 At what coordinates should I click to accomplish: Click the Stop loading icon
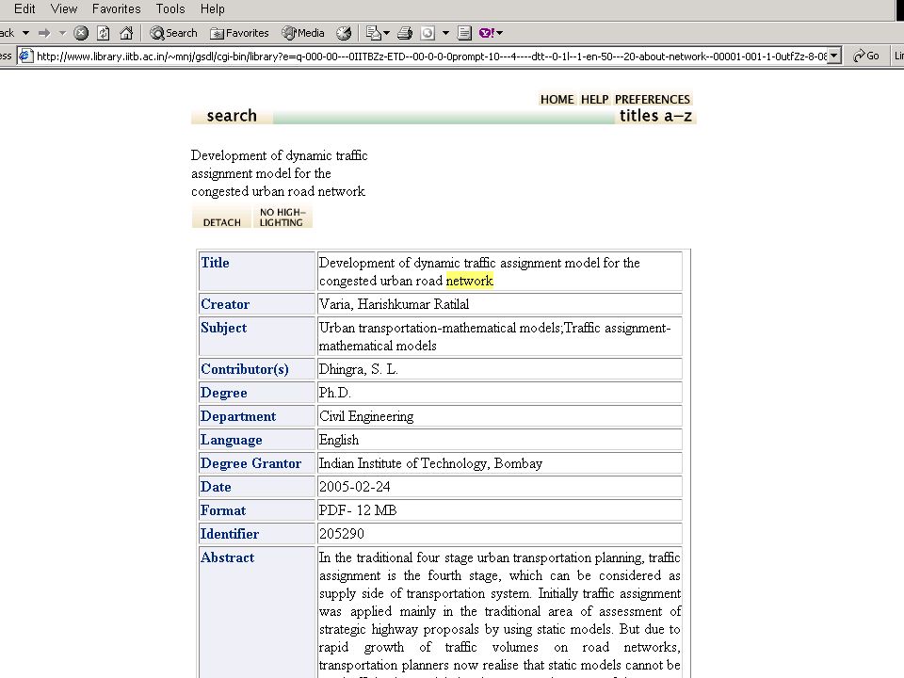point(81,33)
